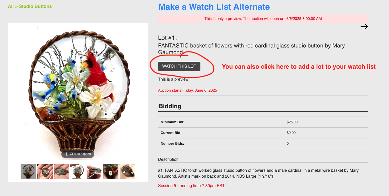Image resolution: width=389 pixels, height=196 pixels.
Task: Click the Minimum Bid row in the Bidding table
Action: click(263, 122)
